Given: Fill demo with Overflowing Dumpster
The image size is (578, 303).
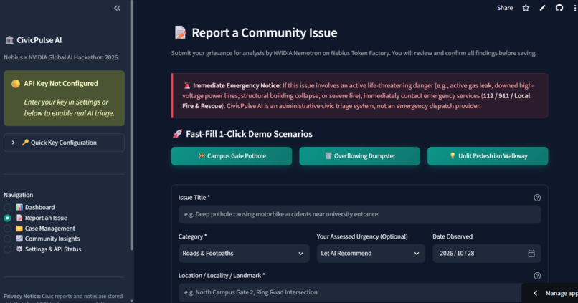Looking at the screenshot, I should (359, 156).
